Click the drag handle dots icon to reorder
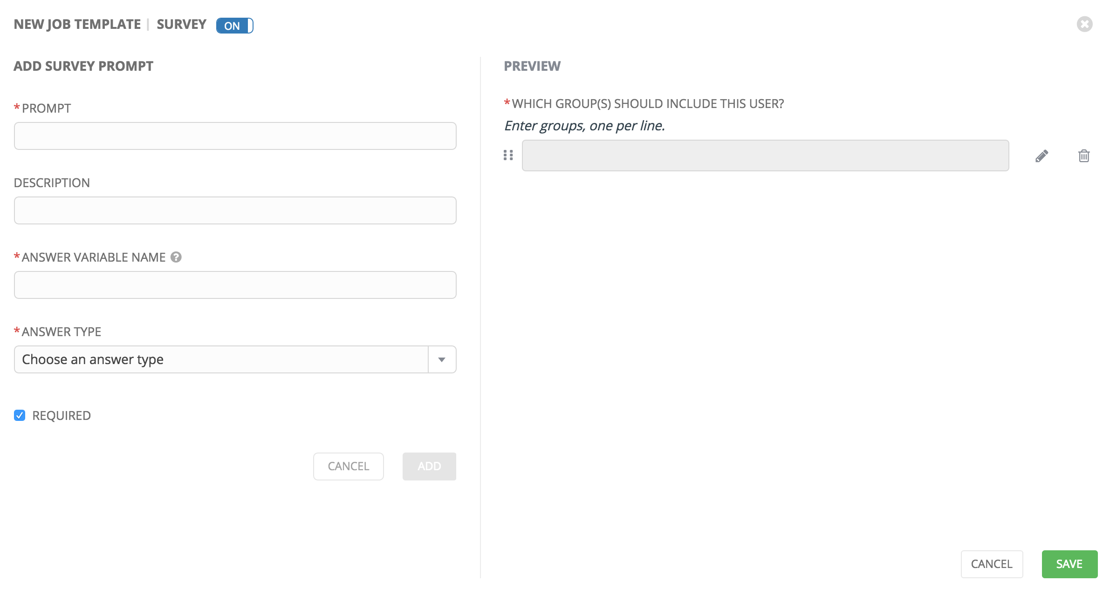The width and height of the screenshot is (1110, 595). 508,155
